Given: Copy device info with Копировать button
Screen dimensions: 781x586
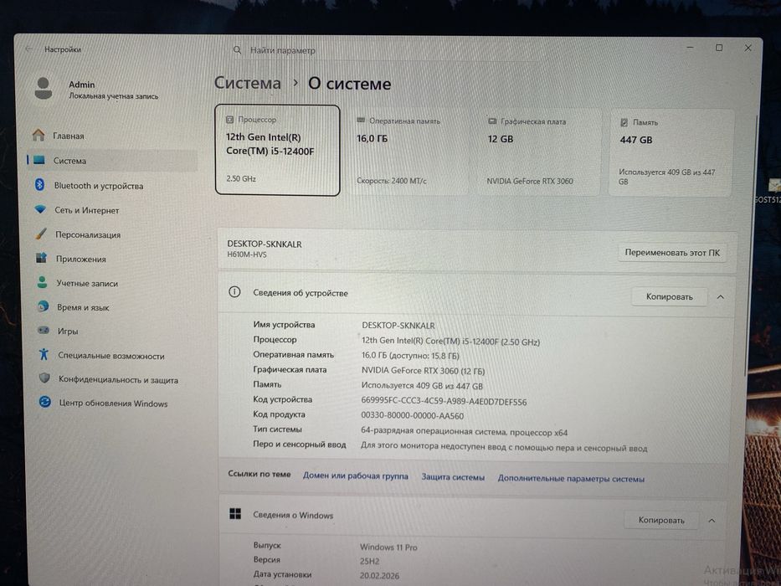Looking at the screenshot, I should pos(669,296).
